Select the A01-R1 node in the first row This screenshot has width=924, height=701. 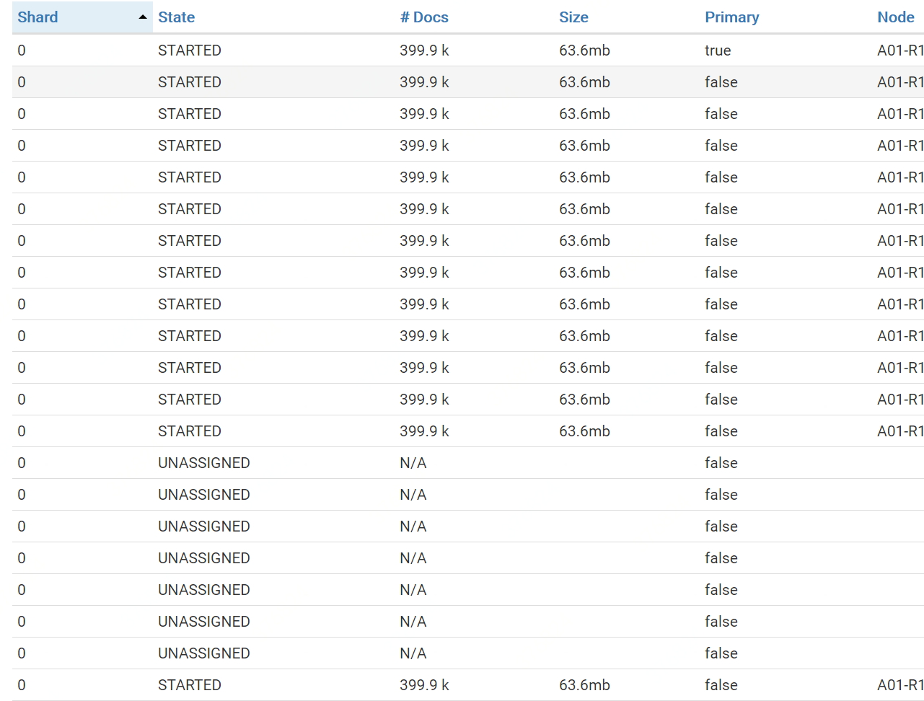(900, 50)
